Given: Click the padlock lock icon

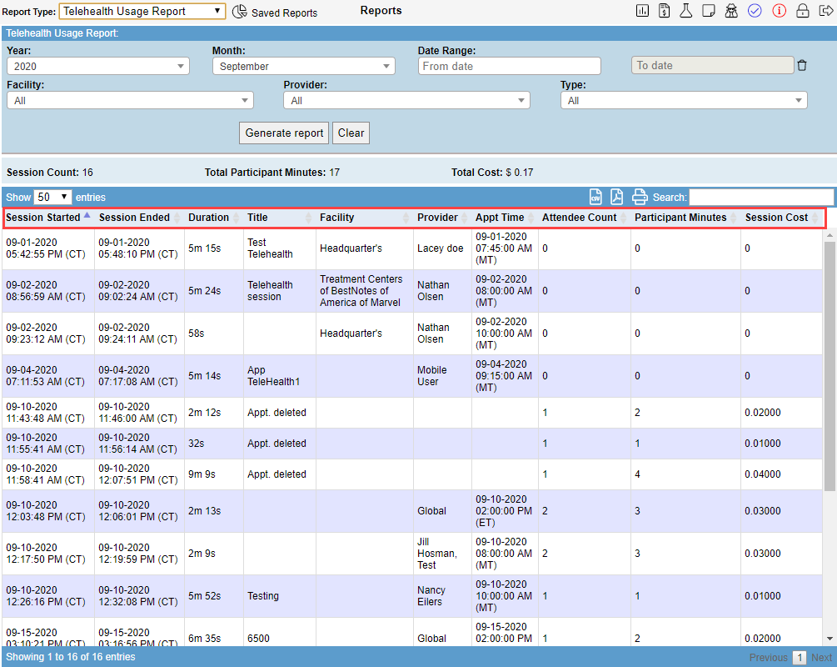Looking at the screenshot, I should (802, 11).
